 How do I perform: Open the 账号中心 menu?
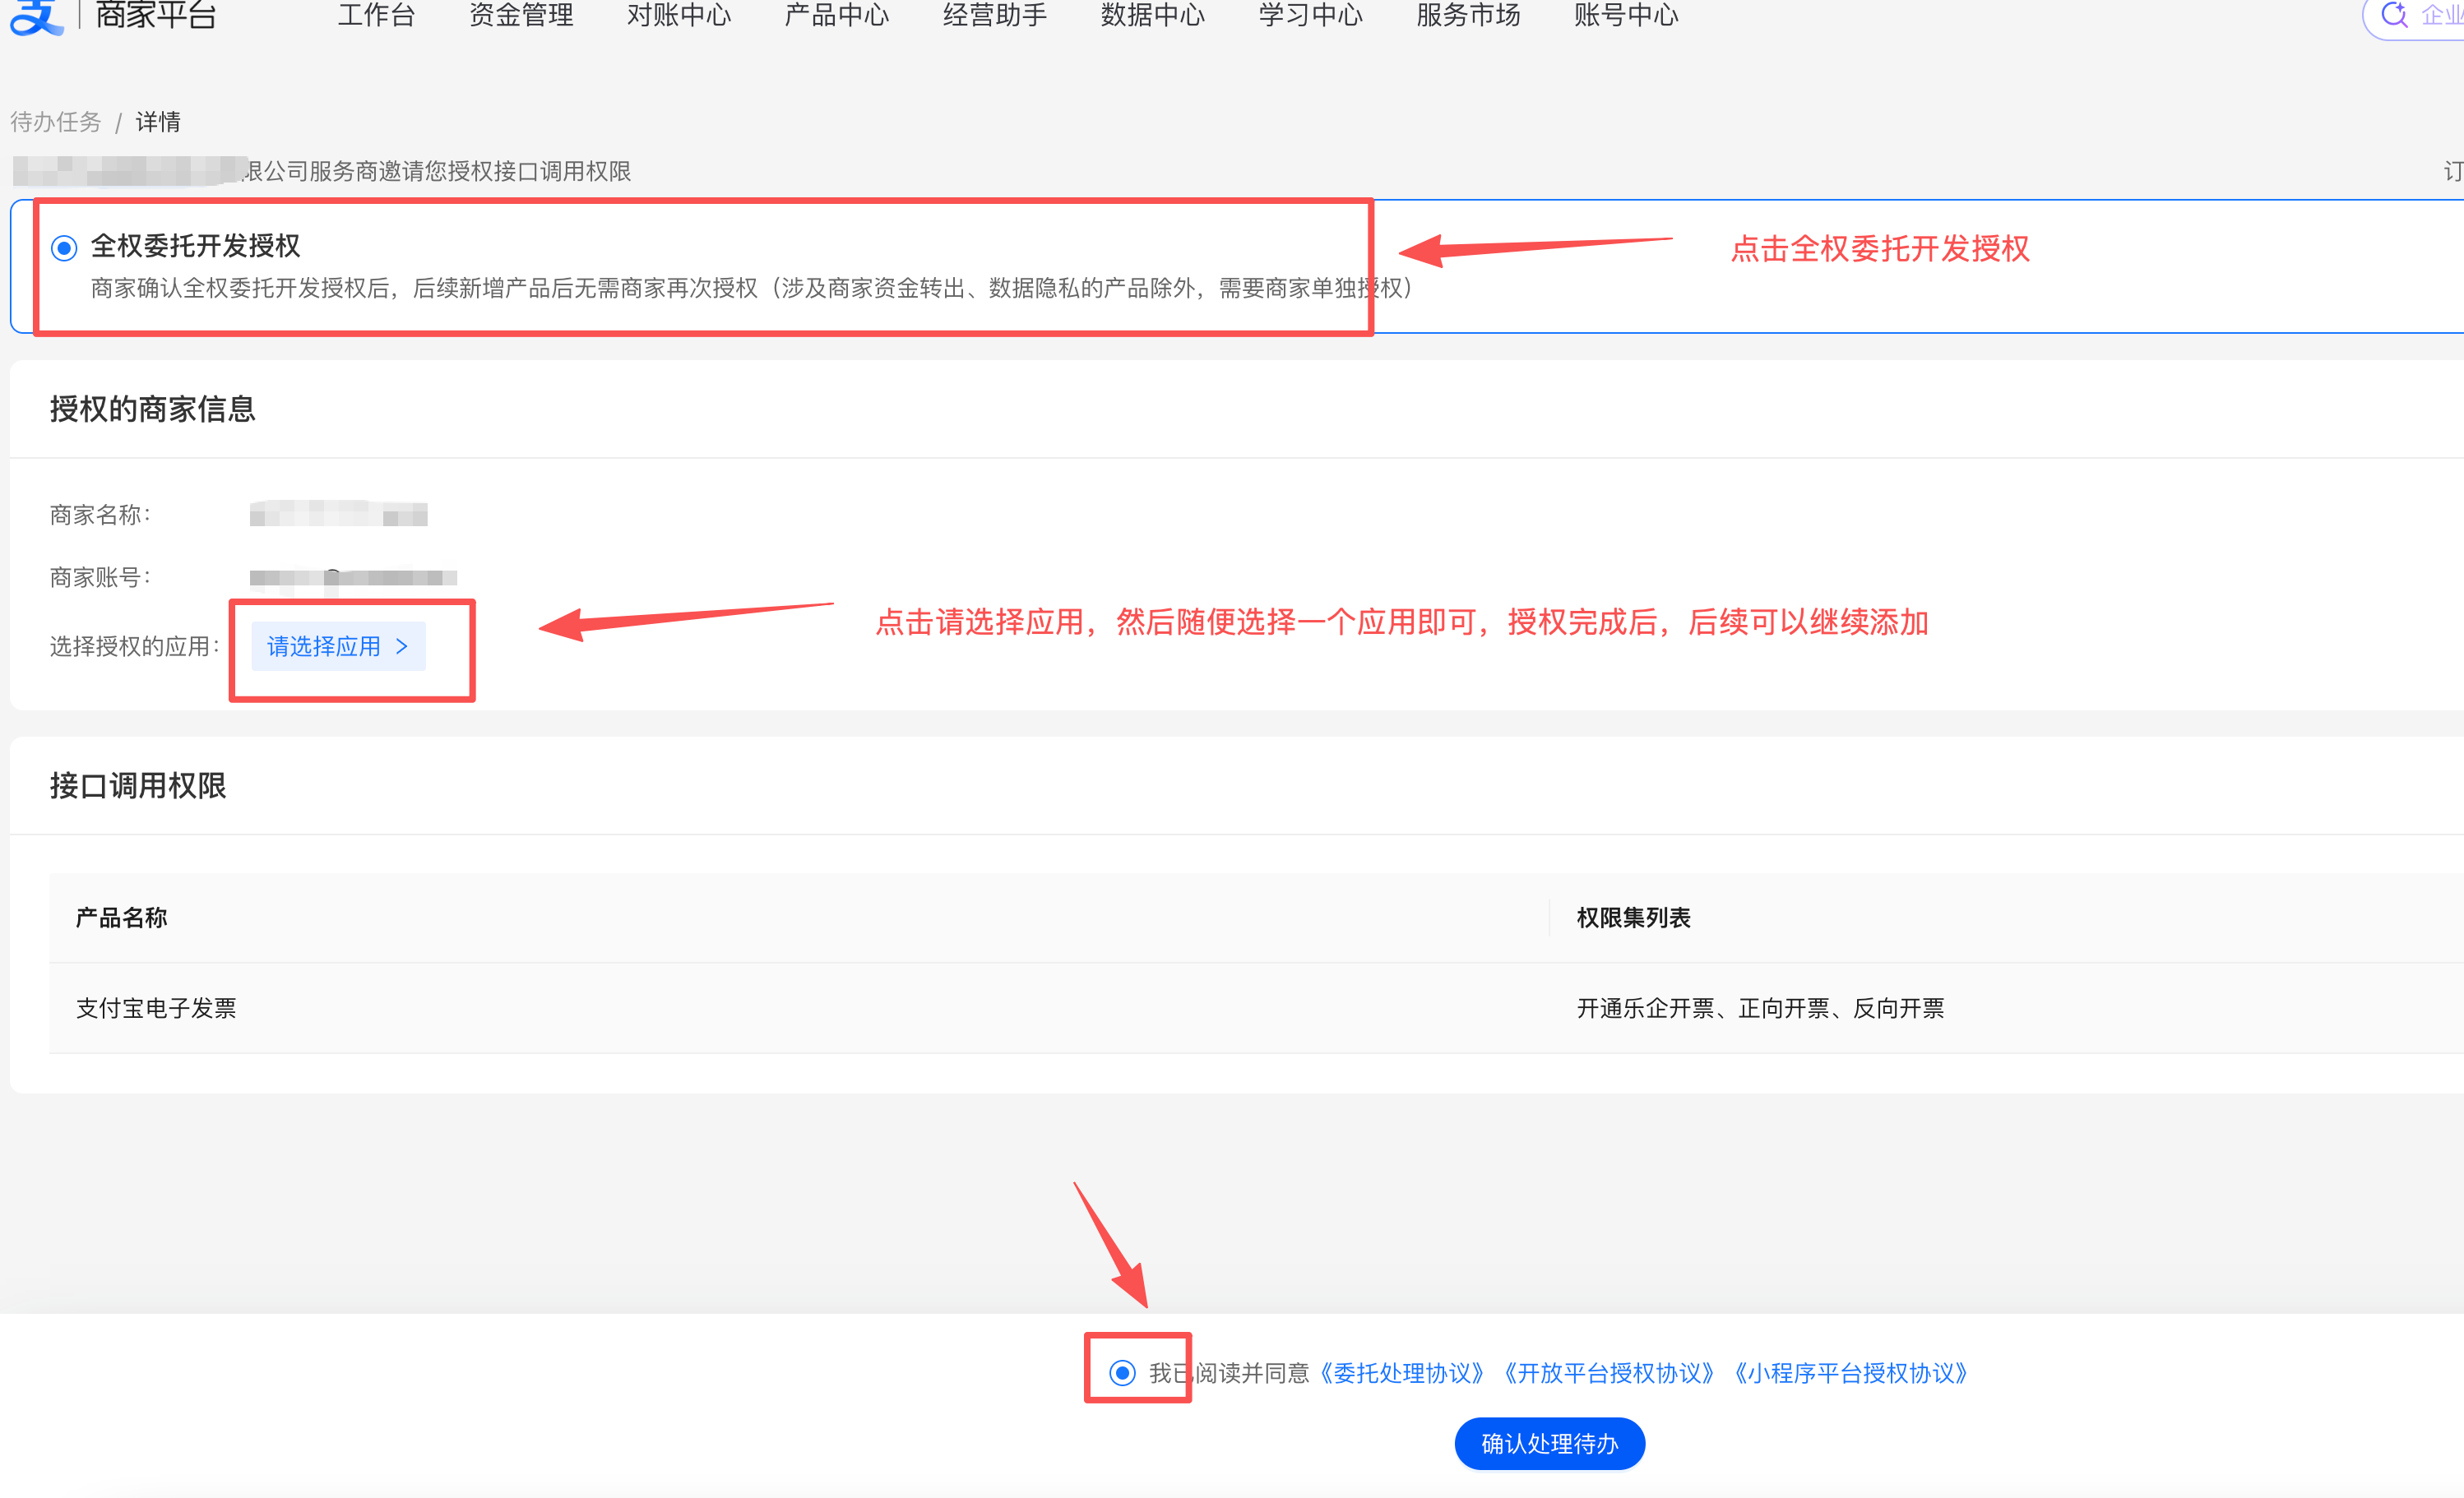pyautogui.click(x=1626, y=15)
